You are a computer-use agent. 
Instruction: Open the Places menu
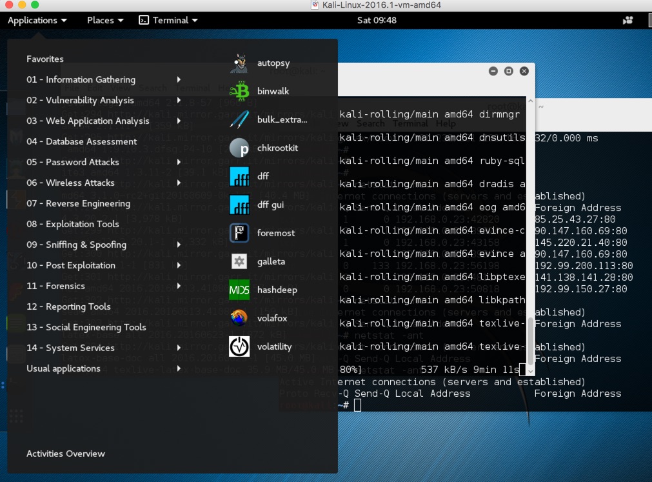[x=105, y=20]
